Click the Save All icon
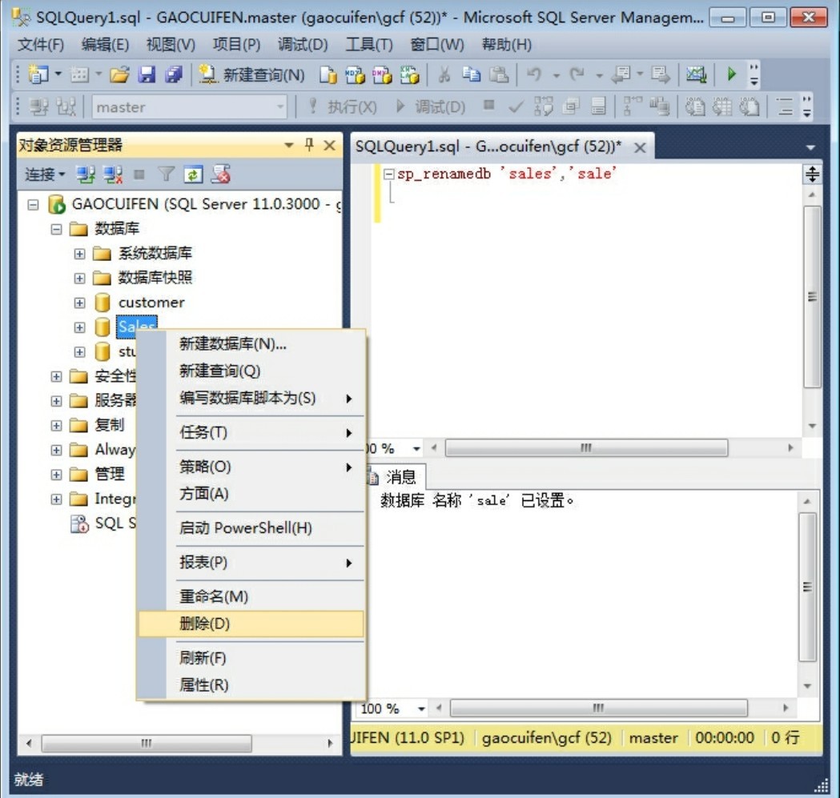Image resolution: width=840 pixels, height=798 pixels. (x=173, y=74)
